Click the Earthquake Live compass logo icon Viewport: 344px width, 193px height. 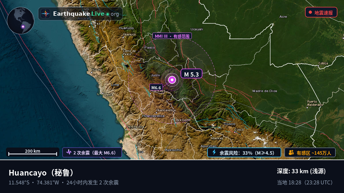point(46,14)
